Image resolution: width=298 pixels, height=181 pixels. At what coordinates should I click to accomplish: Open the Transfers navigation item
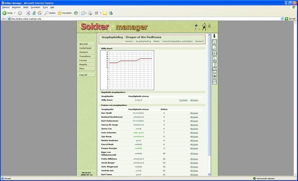pyautogui.click(x=86, y=56)
